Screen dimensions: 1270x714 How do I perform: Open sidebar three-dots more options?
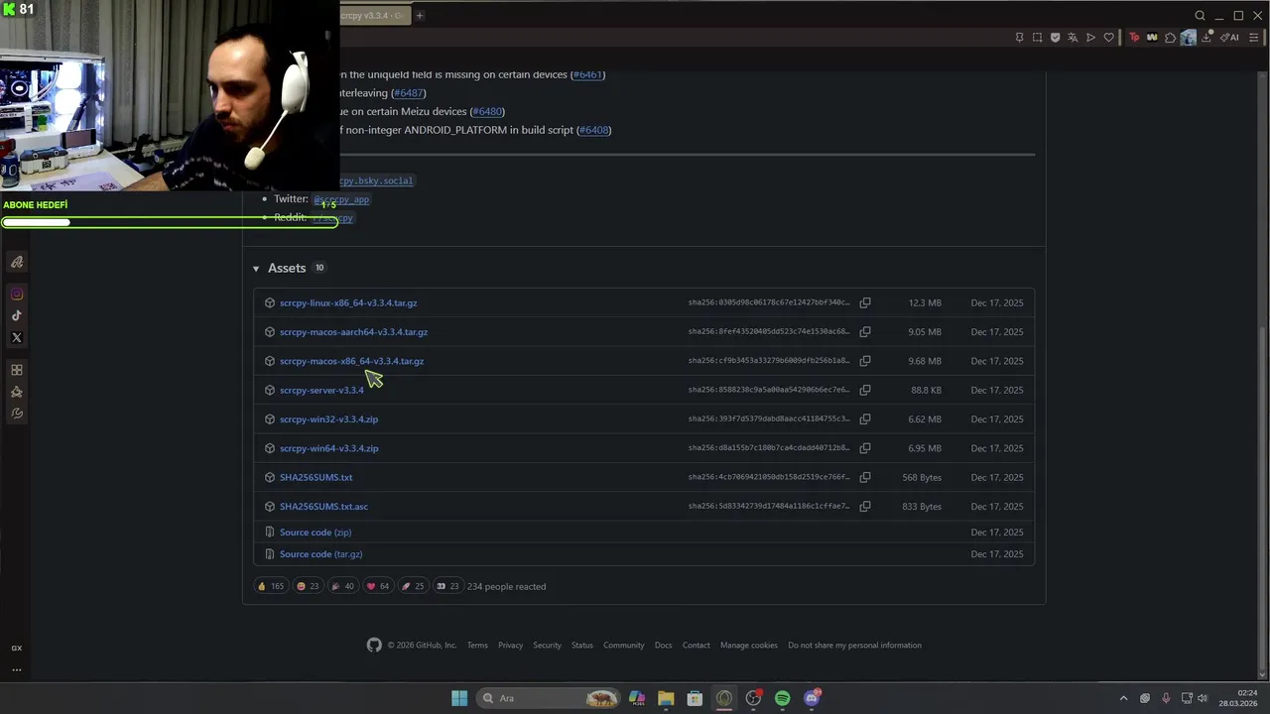(17, 669)
